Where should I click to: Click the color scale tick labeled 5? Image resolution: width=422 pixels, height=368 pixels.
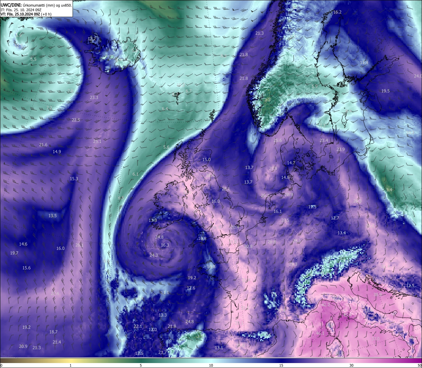click(141, 365)
